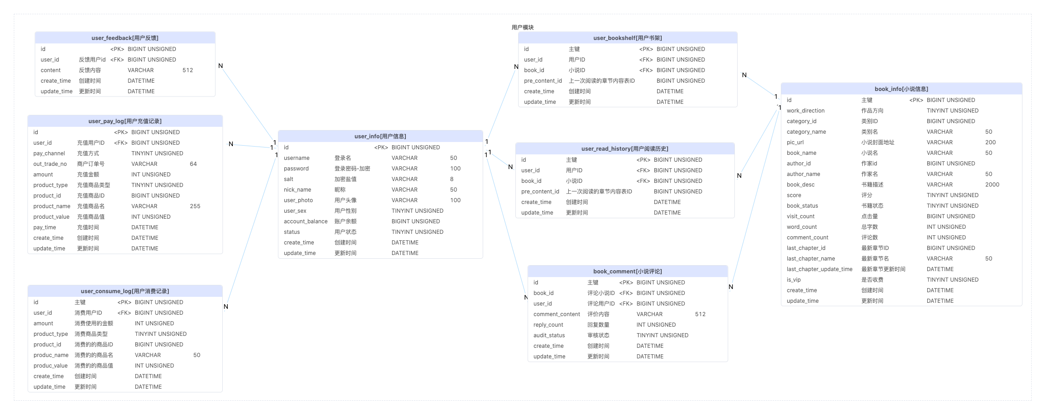Select the nick_name field name
This screenshot has width=1045, height=414.
point(298,190)
